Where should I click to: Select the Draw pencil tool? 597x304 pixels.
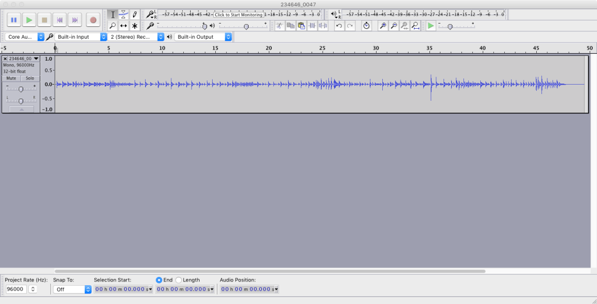pos(135,15)
